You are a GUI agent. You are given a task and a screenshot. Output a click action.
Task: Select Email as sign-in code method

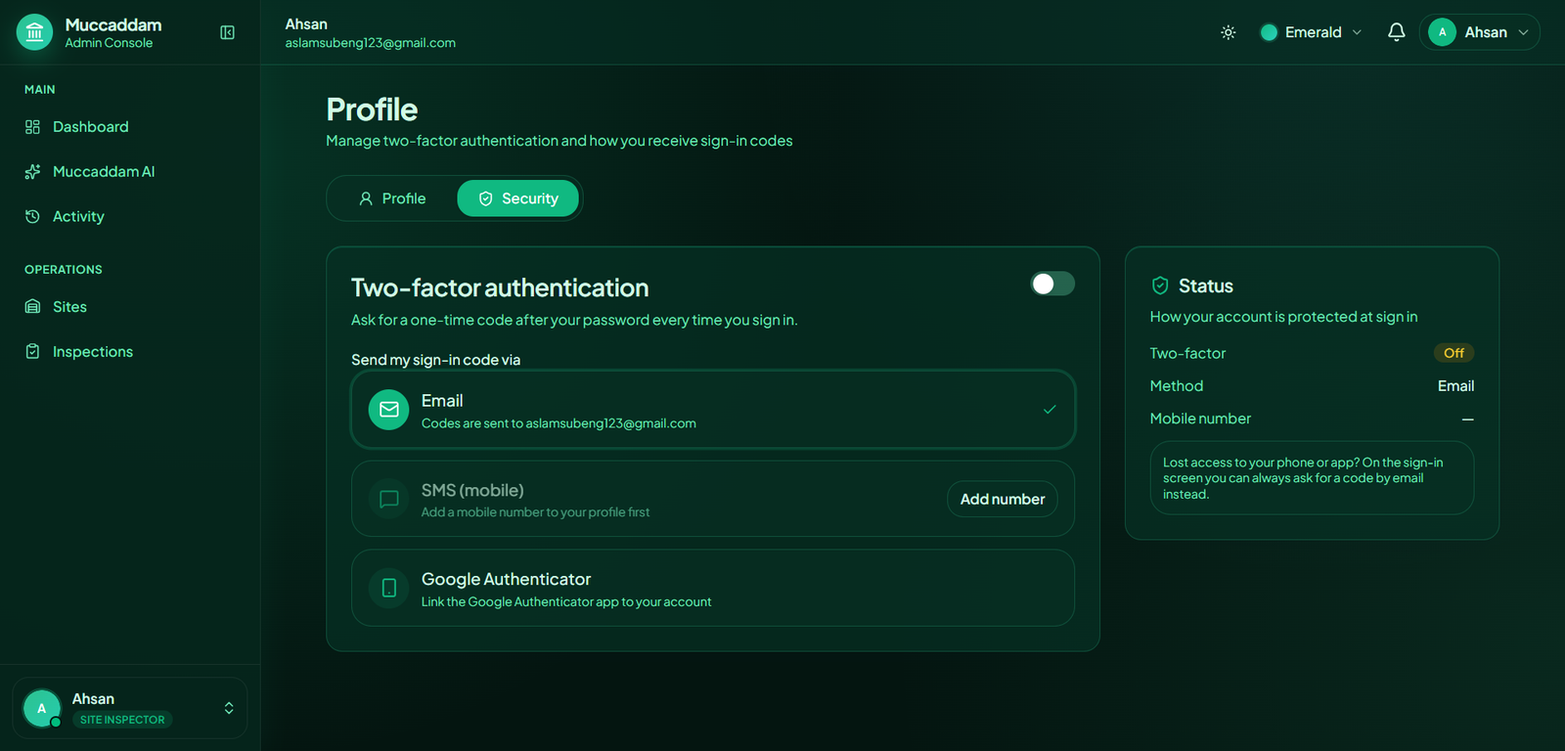713,410
